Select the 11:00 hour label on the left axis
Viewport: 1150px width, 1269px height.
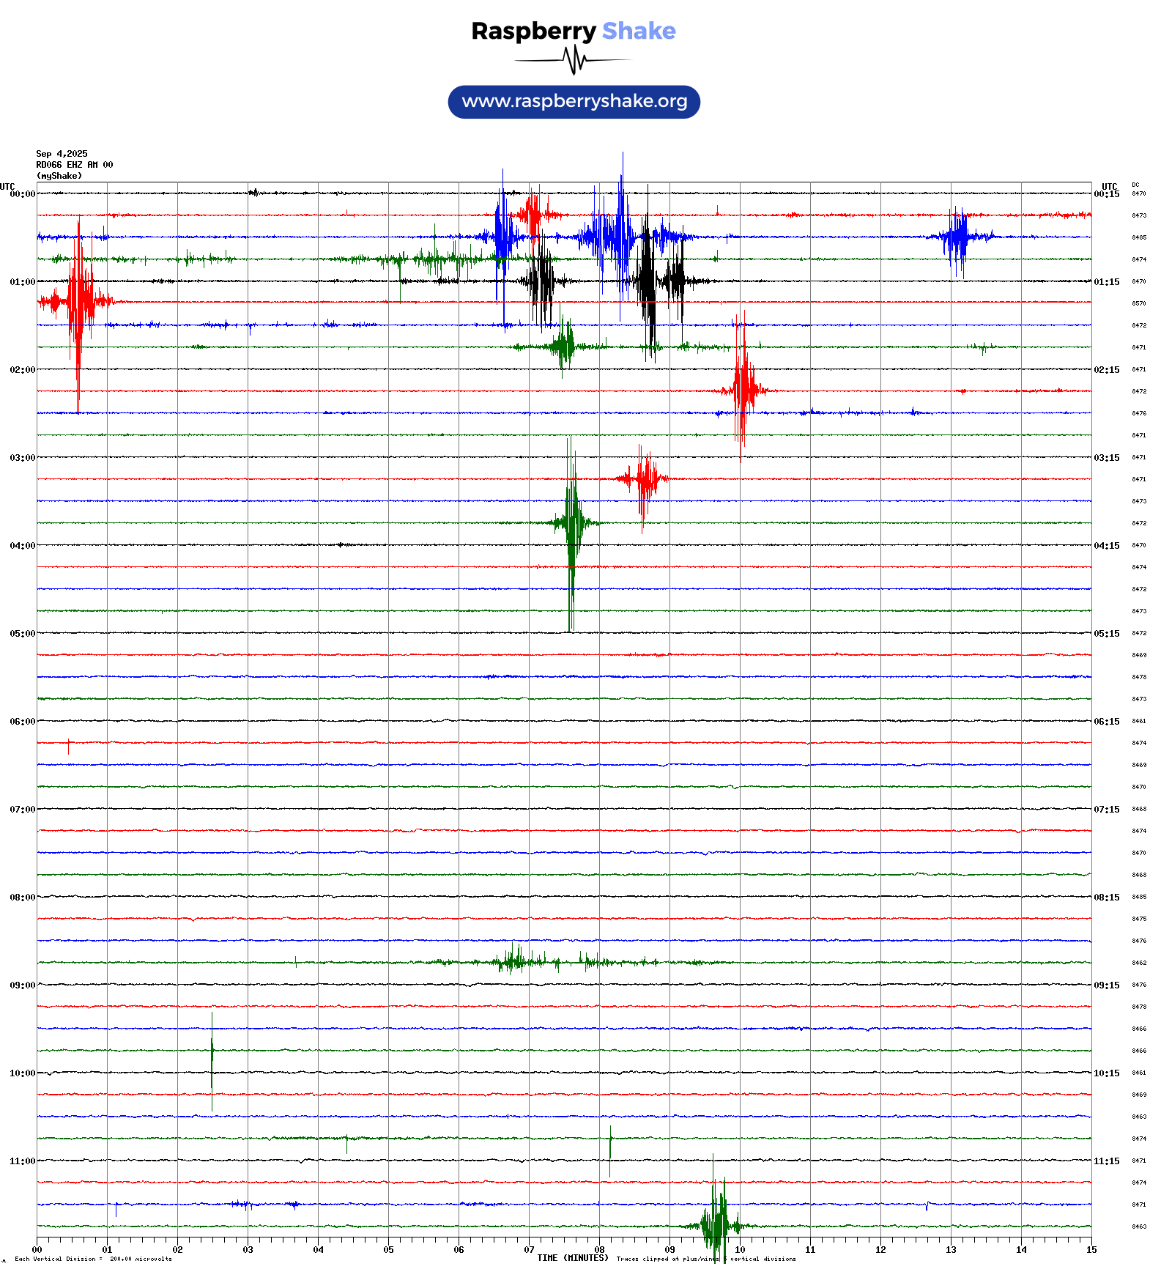coord(22,1161)
